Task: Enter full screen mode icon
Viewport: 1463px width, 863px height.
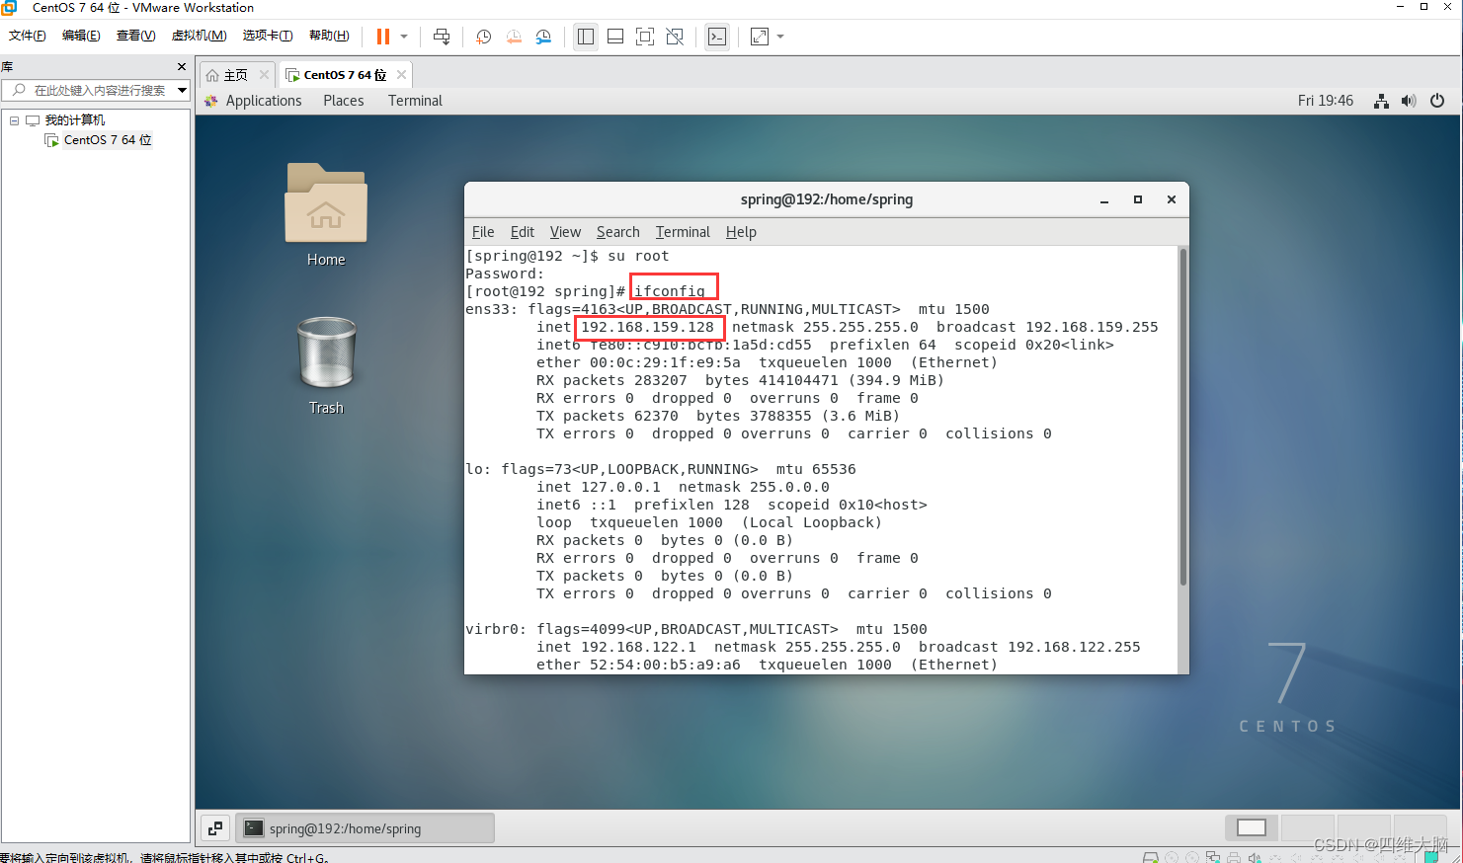Action: coord(645,37)
